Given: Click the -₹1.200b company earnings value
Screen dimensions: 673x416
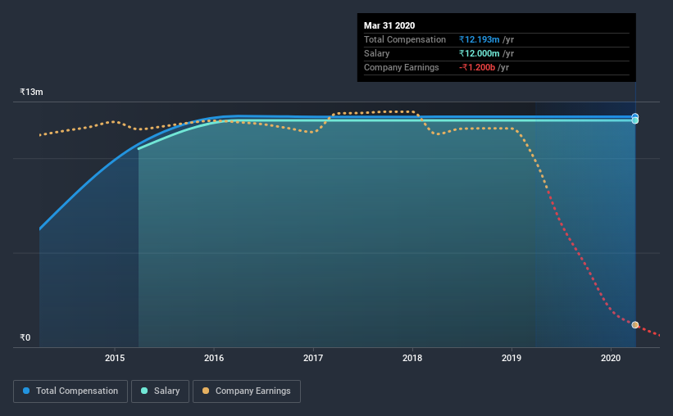Looking at the screenshot, I should (x=477, y=67).
